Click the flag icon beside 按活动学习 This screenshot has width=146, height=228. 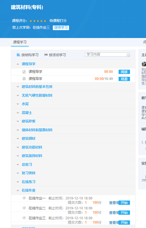click(x=46, y=55)
